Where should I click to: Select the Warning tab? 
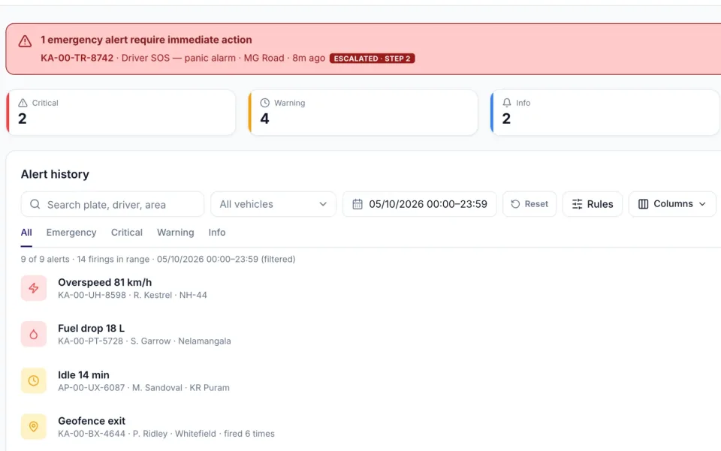click(175, 233)
